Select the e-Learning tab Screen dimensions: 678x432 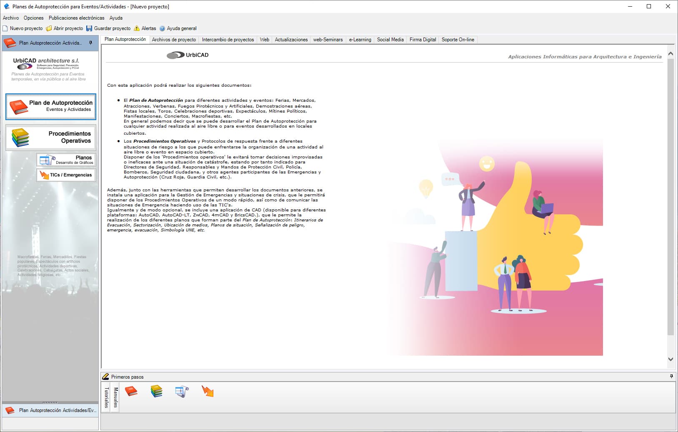click(360, 40)
